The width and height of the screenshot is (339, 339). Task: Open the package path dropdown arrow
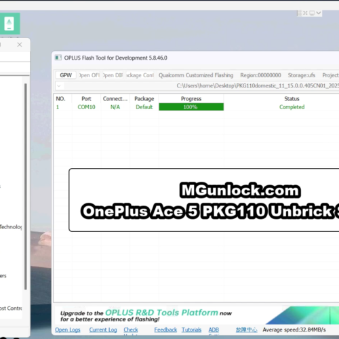click(59, 86)
